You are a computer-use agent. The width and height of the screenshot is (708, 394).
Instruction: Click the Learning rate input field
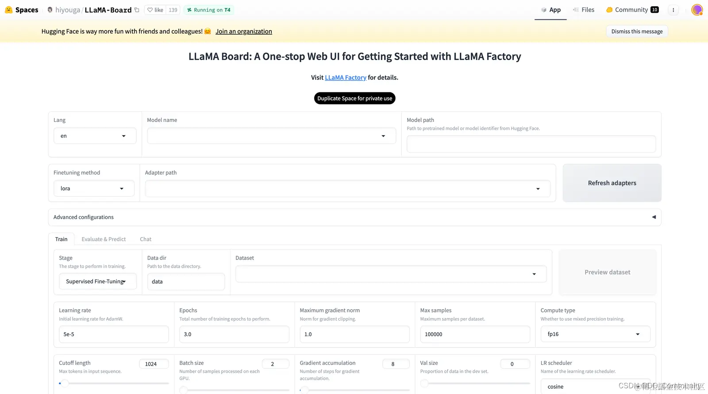[x=114, y=334]
